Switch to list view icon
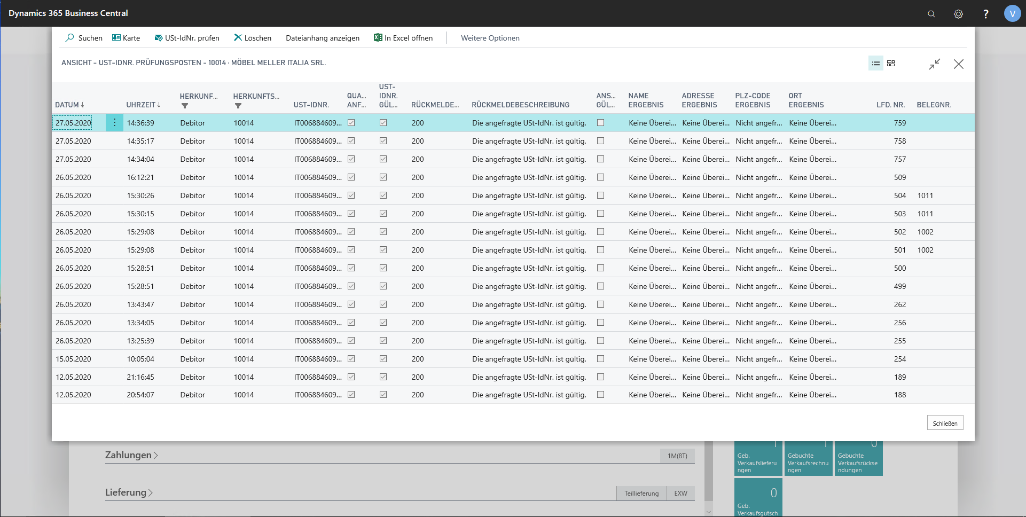Viewport: 1026px width, 517px height. coord(876,64)
